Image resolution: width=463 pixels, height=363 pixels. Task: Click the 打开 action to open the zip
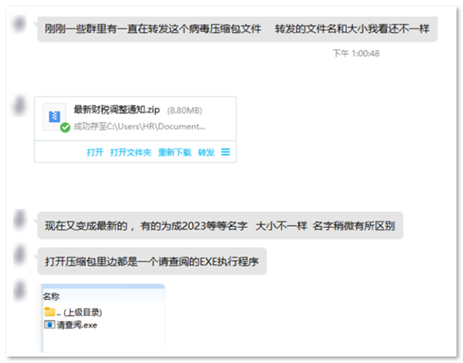click(96, 152)
